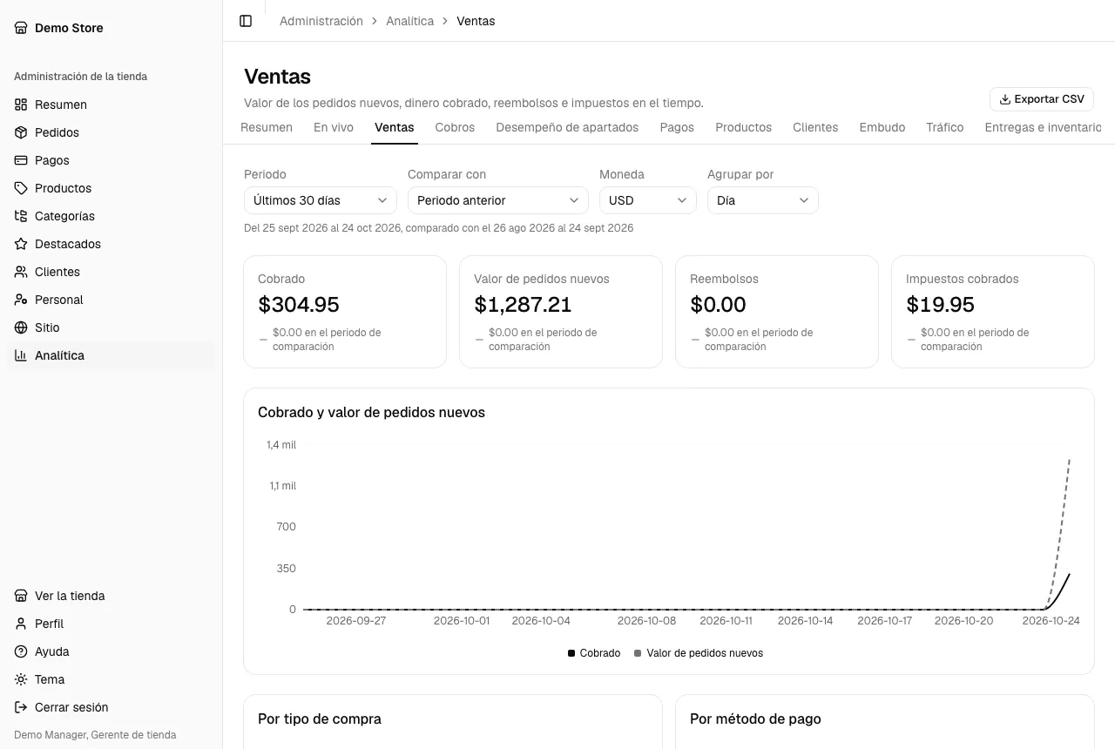This screenshot has width=1115, height=749.
Task: Click the Pedidos box icon
Action: click(x=21, y=132)
